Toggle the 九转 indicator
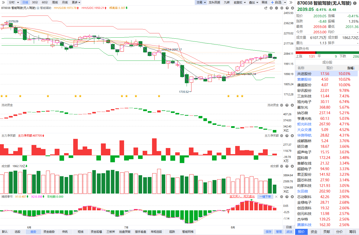Viewport: 359px width, 235px height. (x=227, y=2)
